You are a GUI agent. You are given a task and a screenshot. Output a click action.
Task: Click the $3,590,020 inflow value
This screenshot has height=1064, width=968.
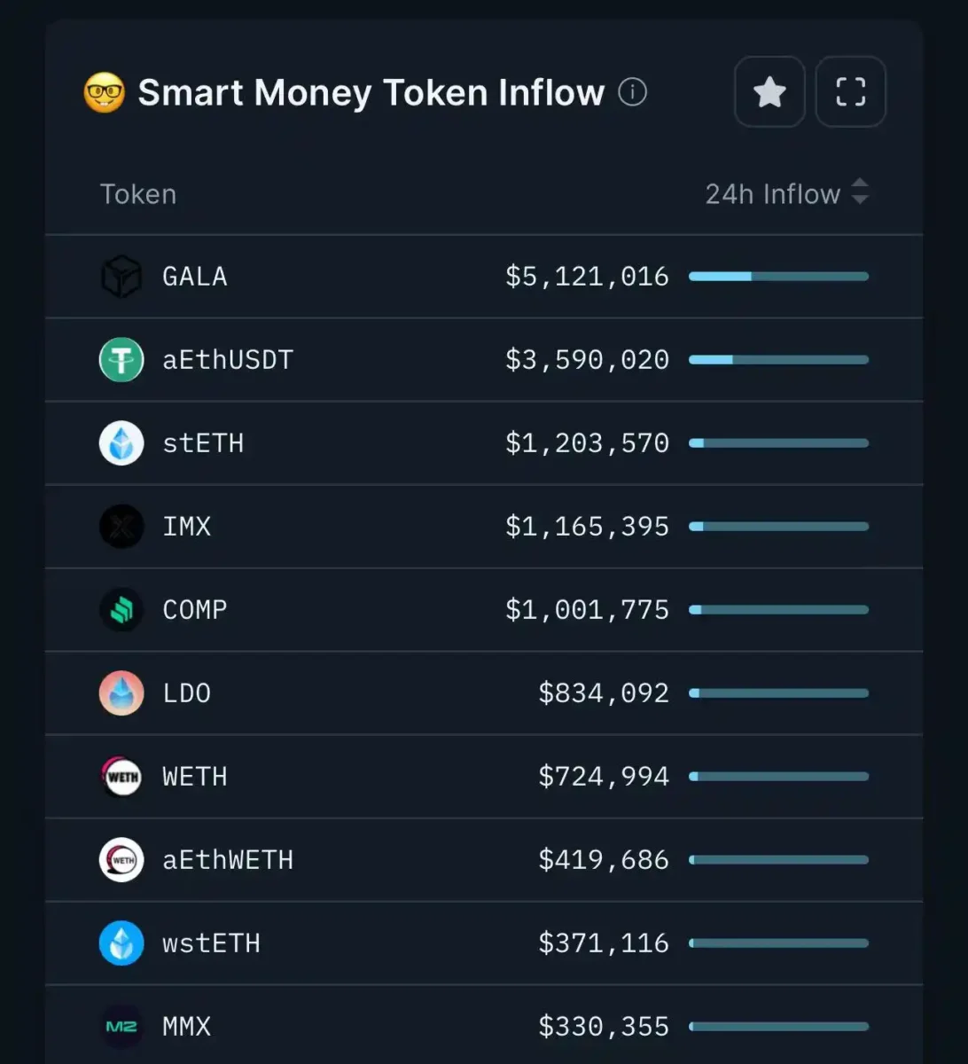point(587,360)
